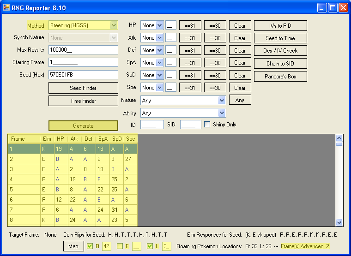Open the Ability dropdown
Image resolution: width=351 pixels, height=256 pixels.
[x=222, y=113]
